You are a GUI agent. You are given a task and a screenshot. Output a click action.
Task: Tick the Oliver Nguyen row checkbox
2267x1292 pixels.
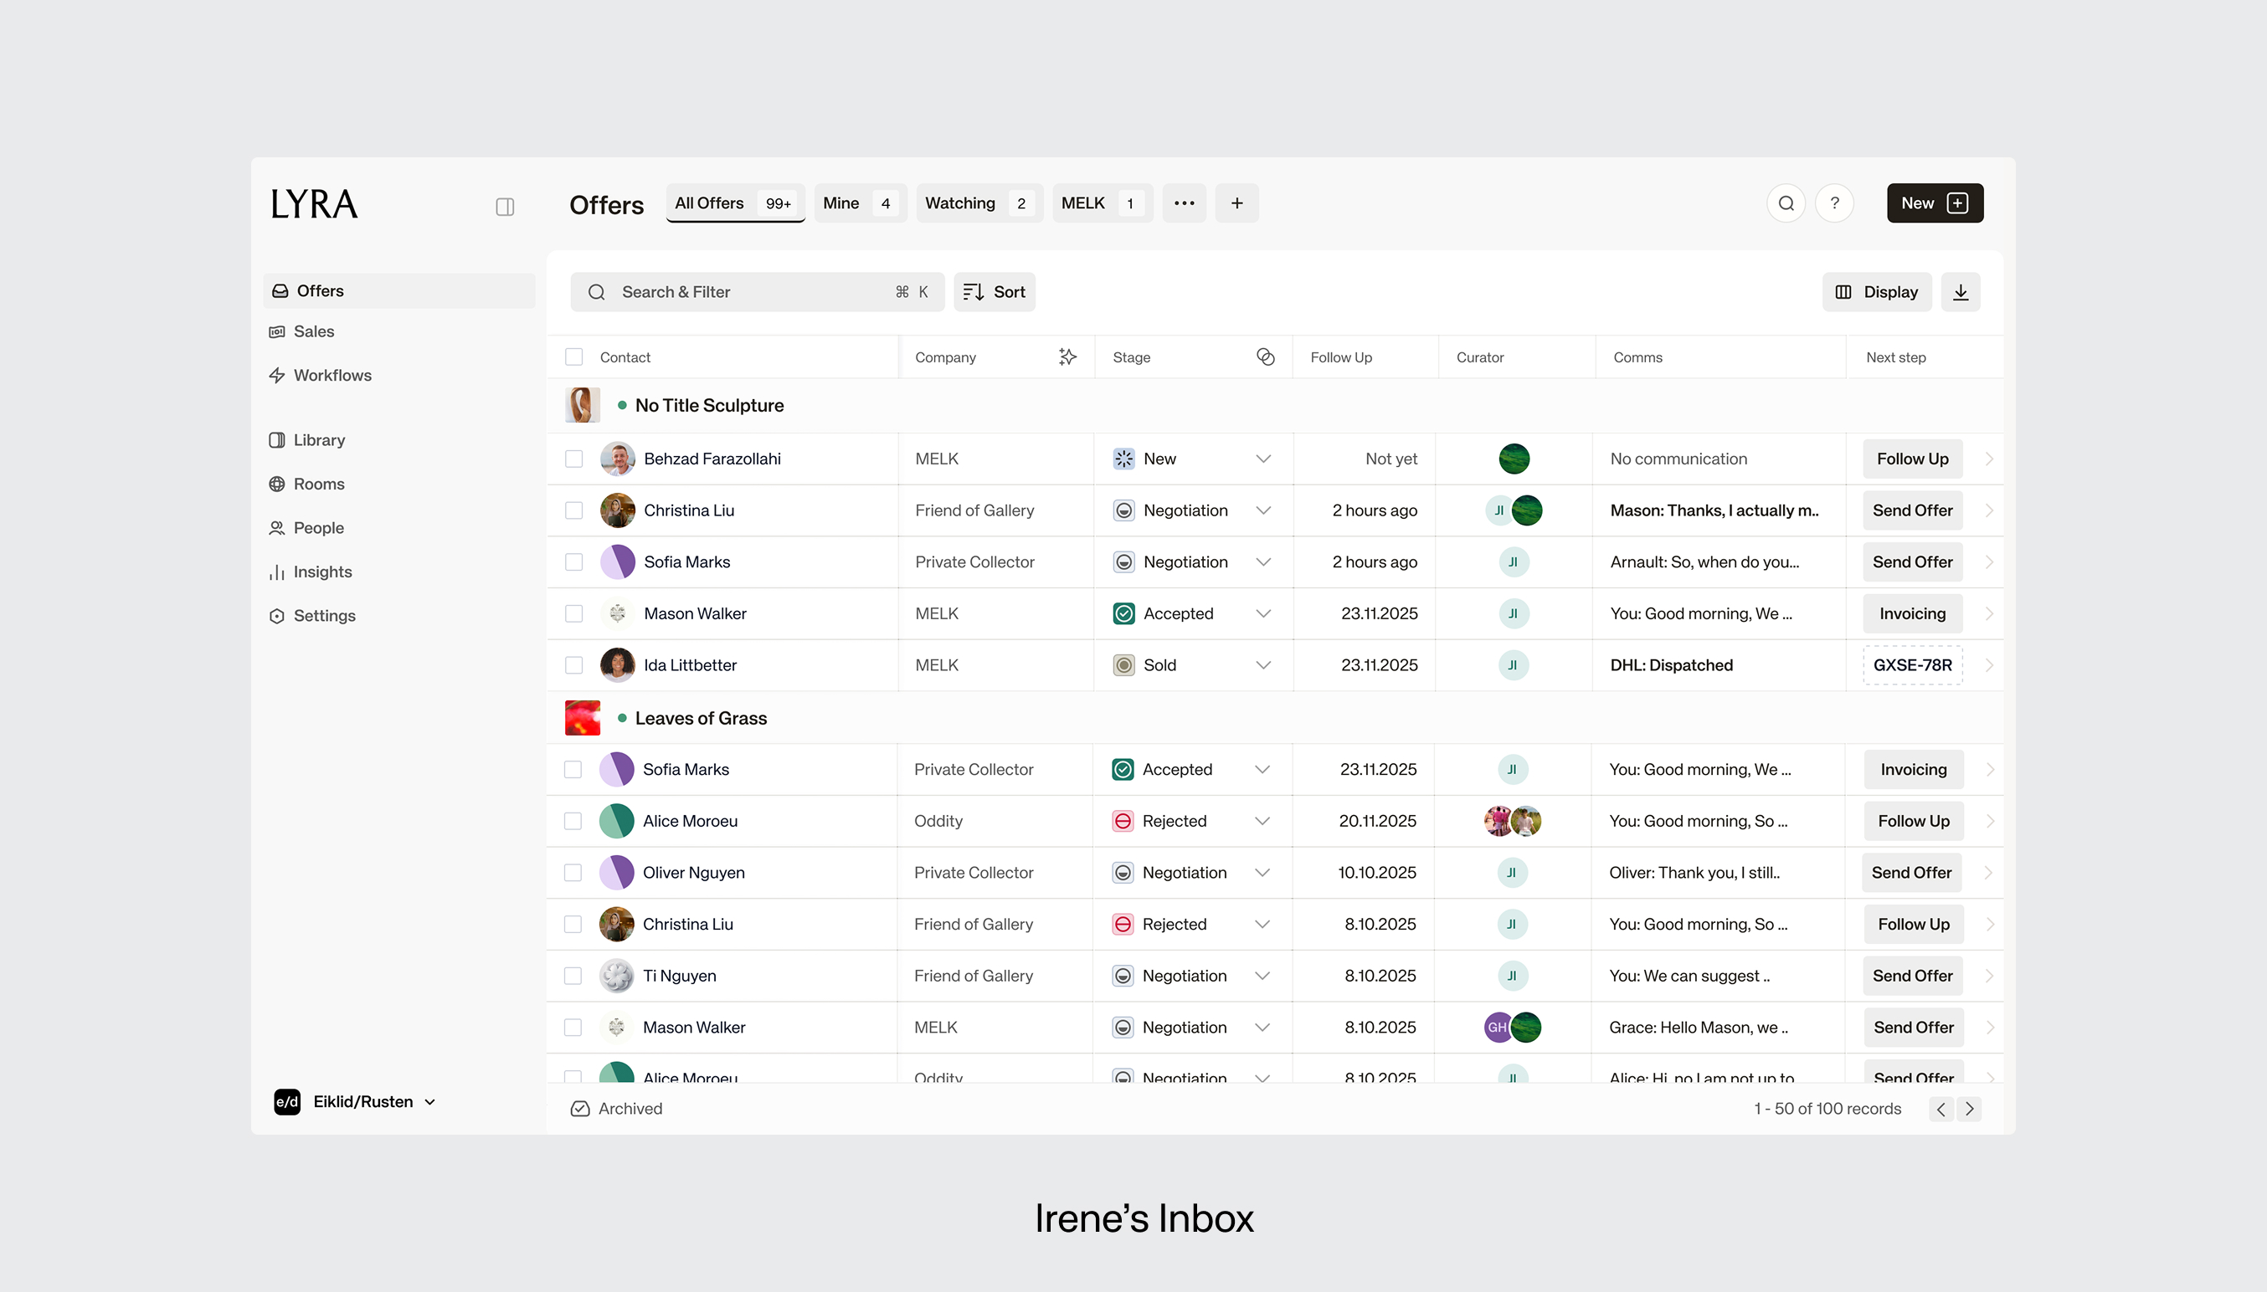pyautogui.click(x=573, y=872)
